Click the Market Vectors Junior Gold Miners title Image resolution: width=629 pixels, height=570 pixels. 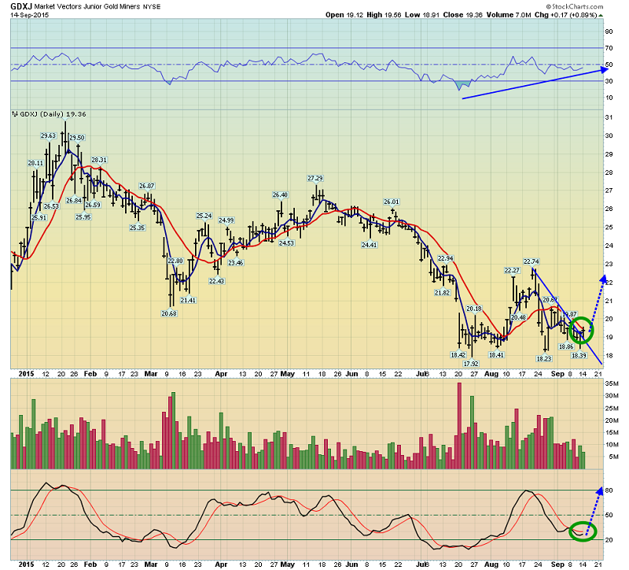[x=87, y=7]
